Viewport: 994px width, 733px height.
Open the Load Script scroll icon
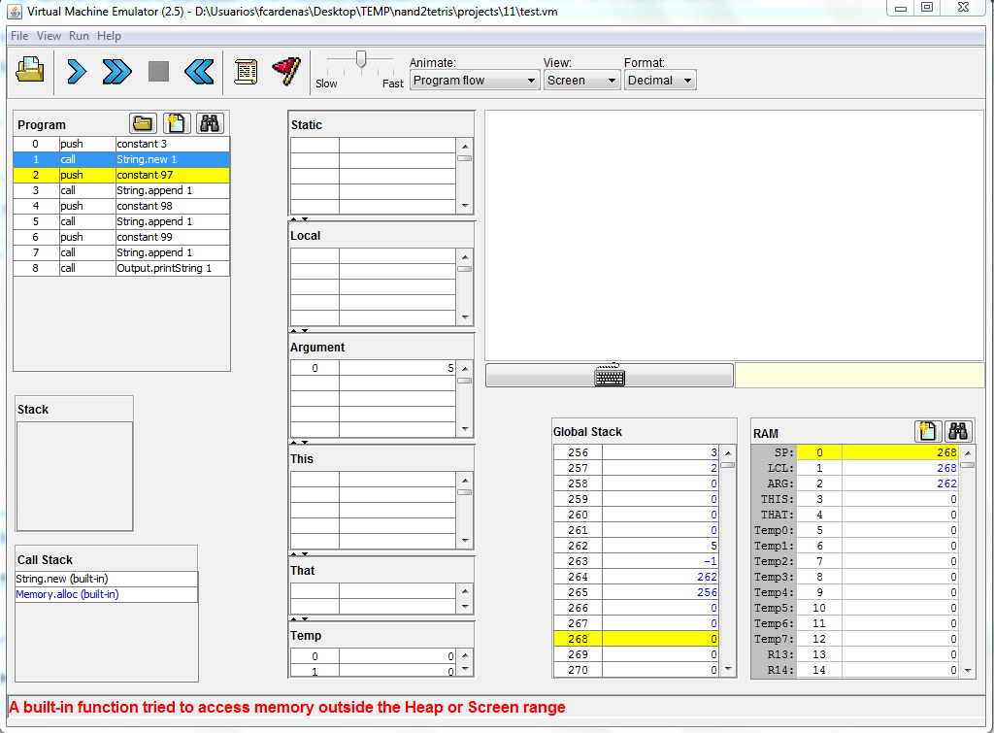coord(246,71)
